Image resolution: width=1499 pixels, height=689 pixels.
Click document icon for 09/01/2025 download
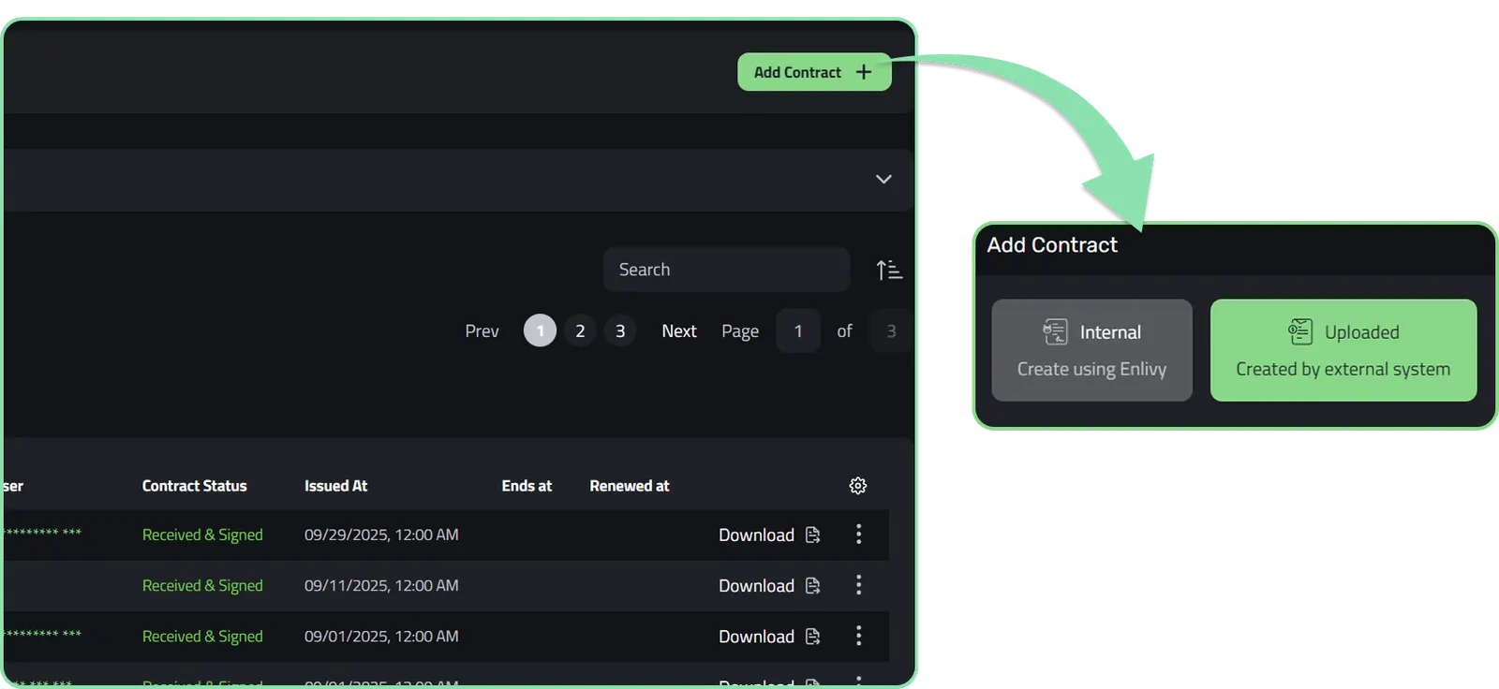pos(812,637)
